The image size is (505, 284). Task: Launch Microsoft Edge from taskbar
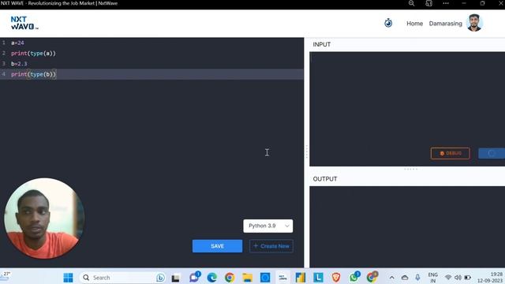click(211, 277)
